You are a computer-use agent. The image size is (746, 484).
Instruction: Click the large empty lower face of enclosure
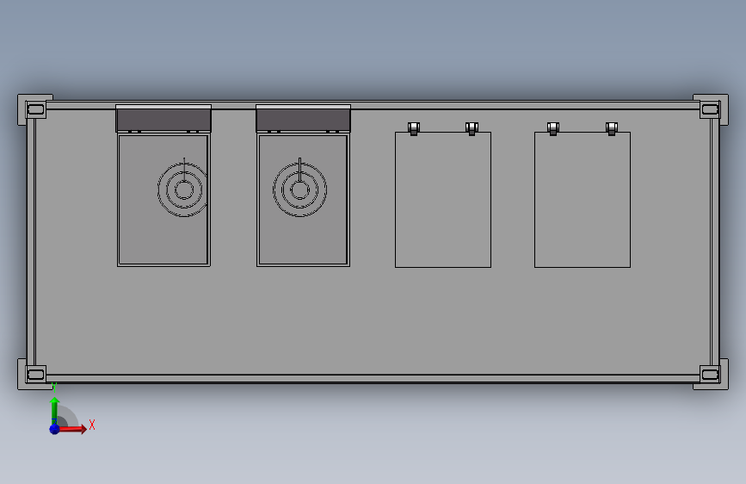point(373,321)
